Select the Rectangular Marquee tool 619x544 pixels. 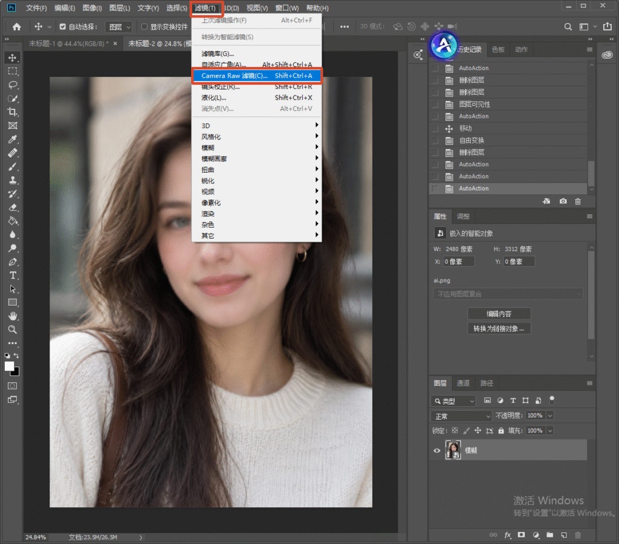pyautogui.click(x=13, y=71)
